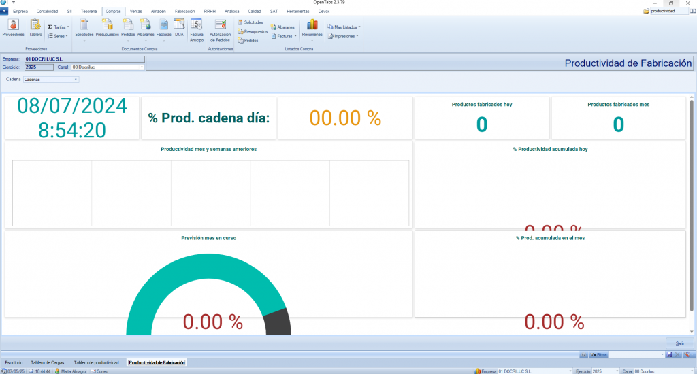Image resolution: width=697 pixels, height=374 pixels.
Task: Click the large Albaranes icon in Documentos Compra
Action: [x=146, y=28]
